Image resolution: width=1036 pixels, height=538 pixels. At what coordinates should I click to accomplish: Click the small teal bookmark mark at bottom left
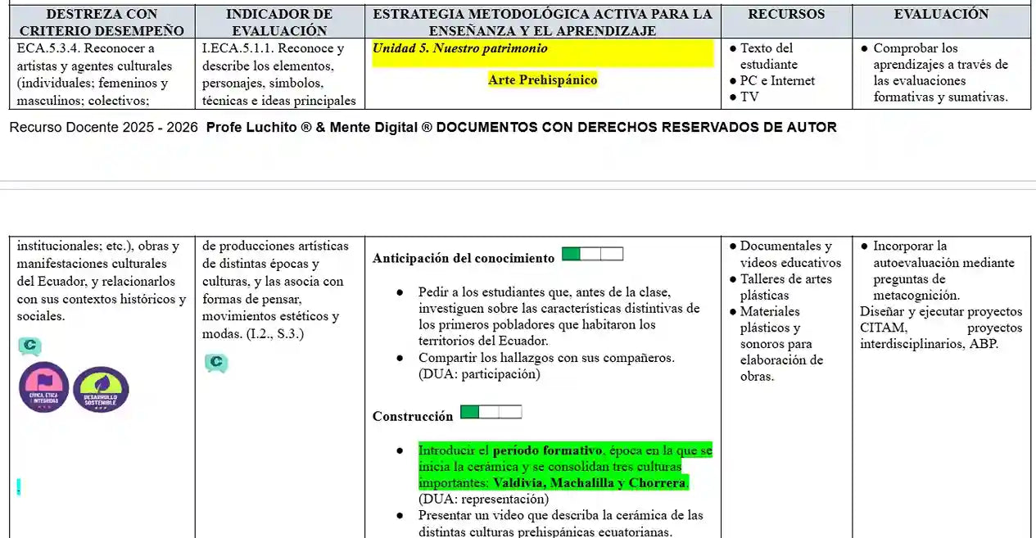[x=18, y=487]
